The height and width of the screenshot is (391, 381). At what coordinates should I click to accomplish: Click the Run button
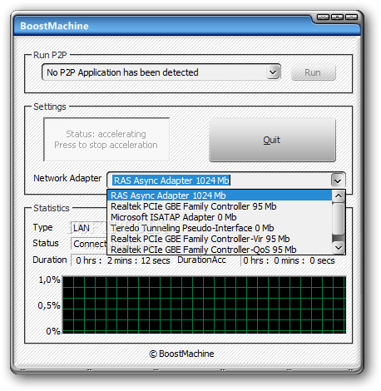[314, 72]
